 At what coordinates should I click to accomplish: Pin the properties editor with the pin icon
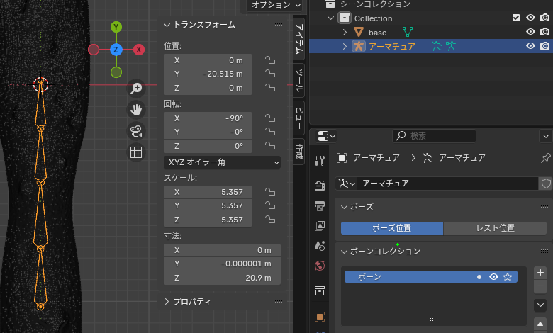coord(545,157)
